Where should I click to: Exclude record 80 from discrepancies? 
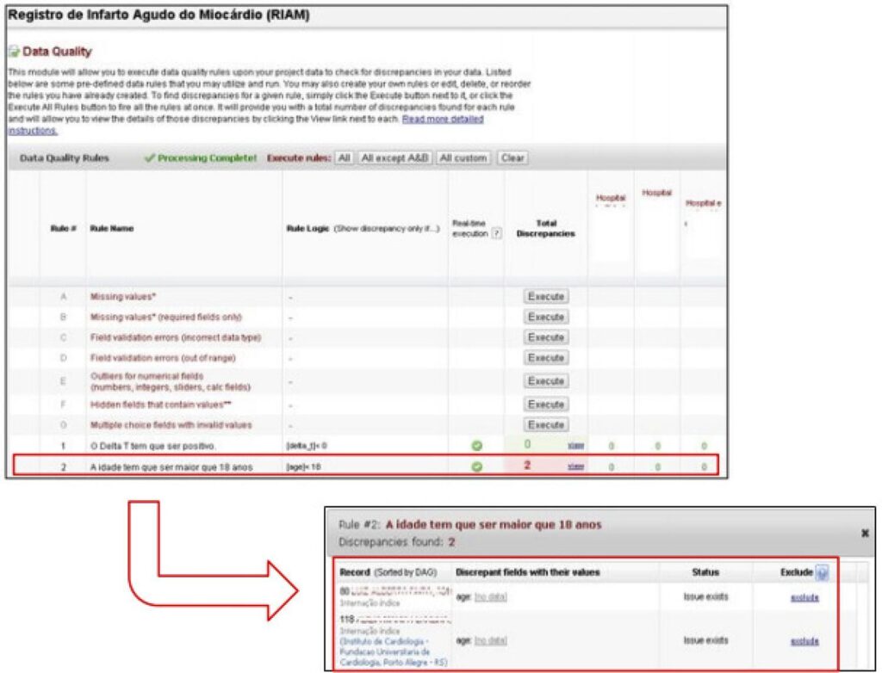tap(804, 597)
